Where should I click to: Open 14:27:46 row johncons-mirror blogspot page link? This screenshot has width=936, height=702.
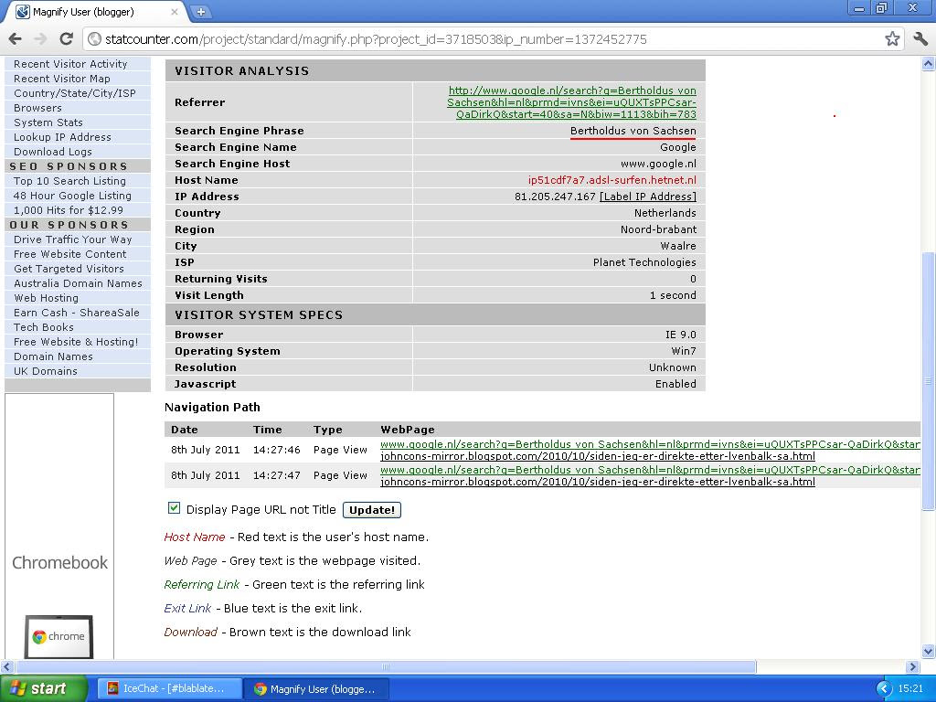click(598, 456)
